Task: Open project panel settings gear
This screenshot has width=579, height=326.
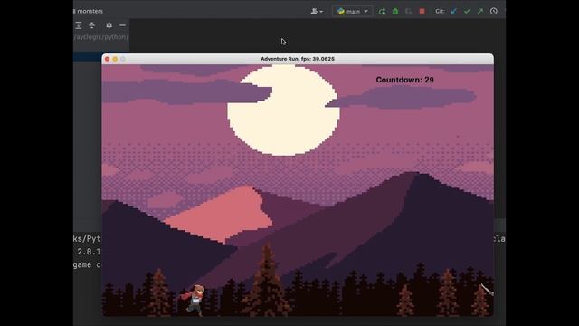Action: [109, 25]
